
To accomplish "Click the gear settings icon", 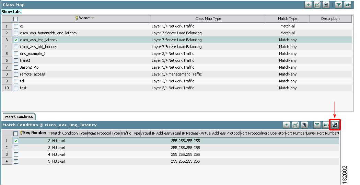I will click(335, 125).
